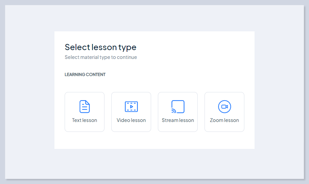Click the Video lesson film-strip icon
The image size is (309, 184).
[131, 107]
